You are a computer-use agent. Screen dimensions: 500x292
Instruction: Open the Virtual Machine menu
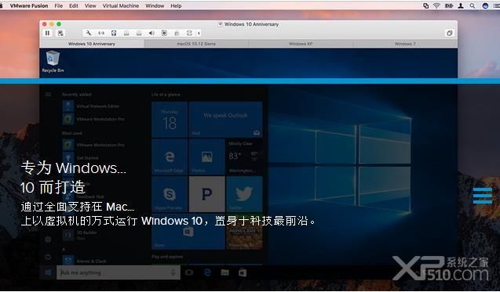121,5
